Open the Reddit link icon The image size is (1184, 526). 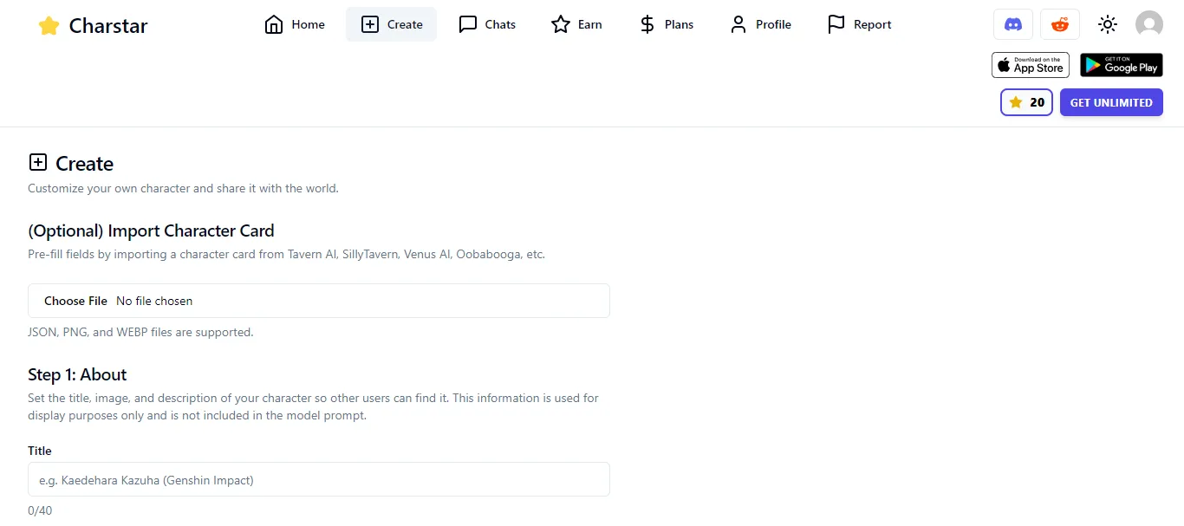(x=1059, y=24)
